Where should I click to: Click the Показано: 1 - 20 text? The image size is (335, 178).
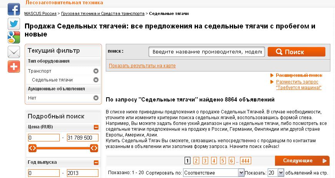click(126, 173)
